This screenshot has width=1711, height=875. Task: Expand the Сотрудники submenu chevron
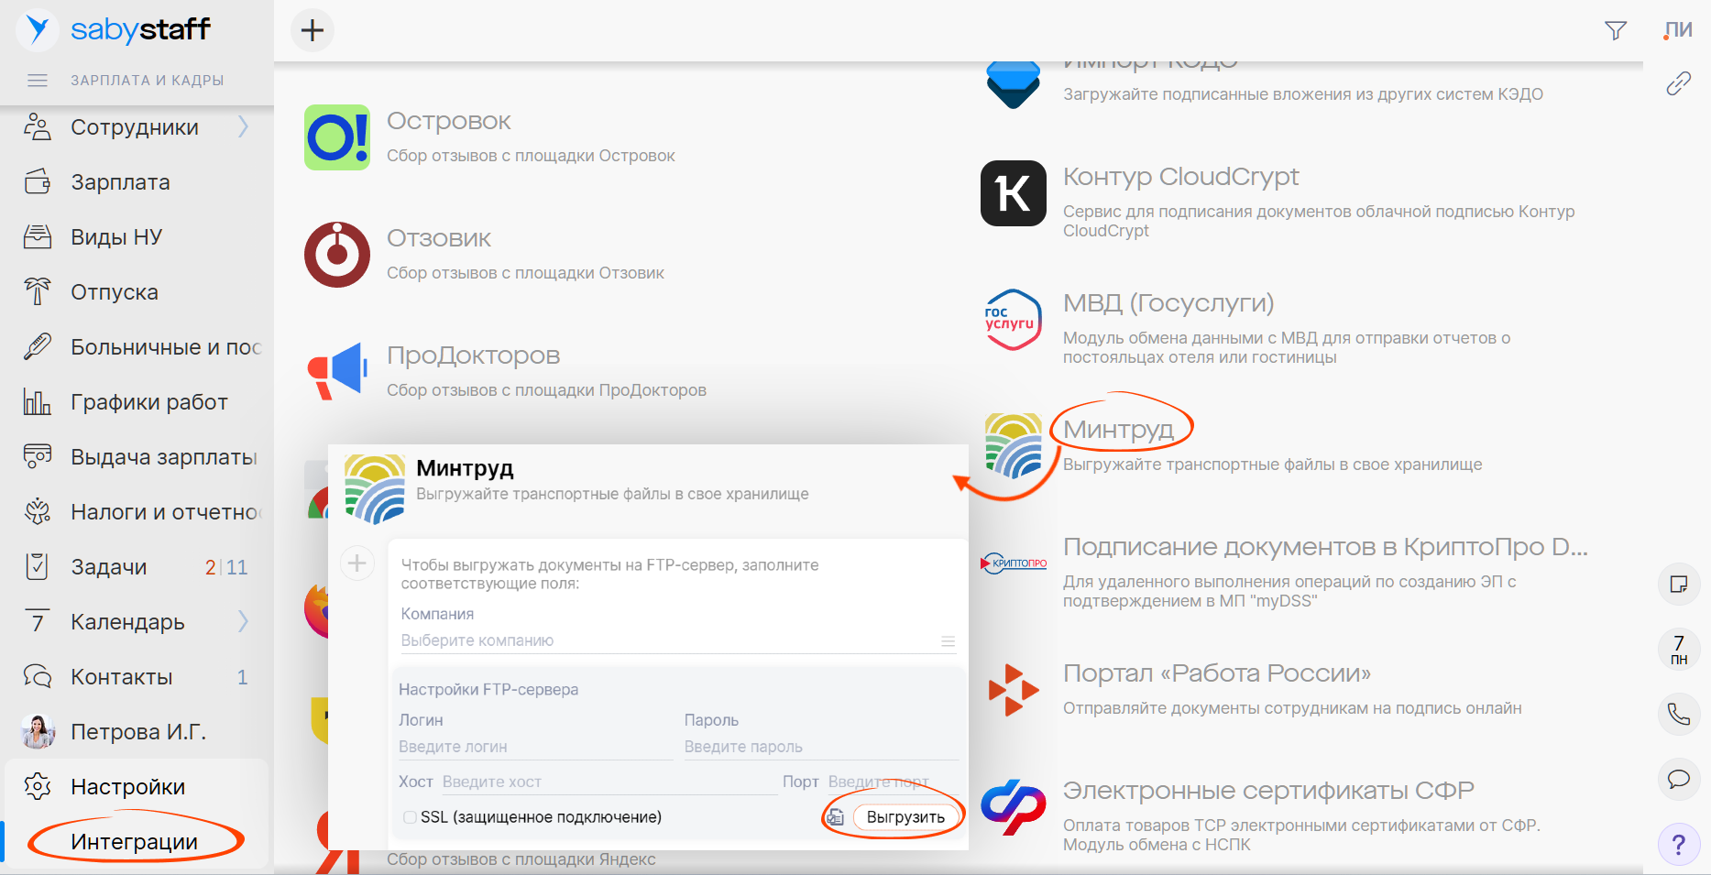click(x=243, y=127)
